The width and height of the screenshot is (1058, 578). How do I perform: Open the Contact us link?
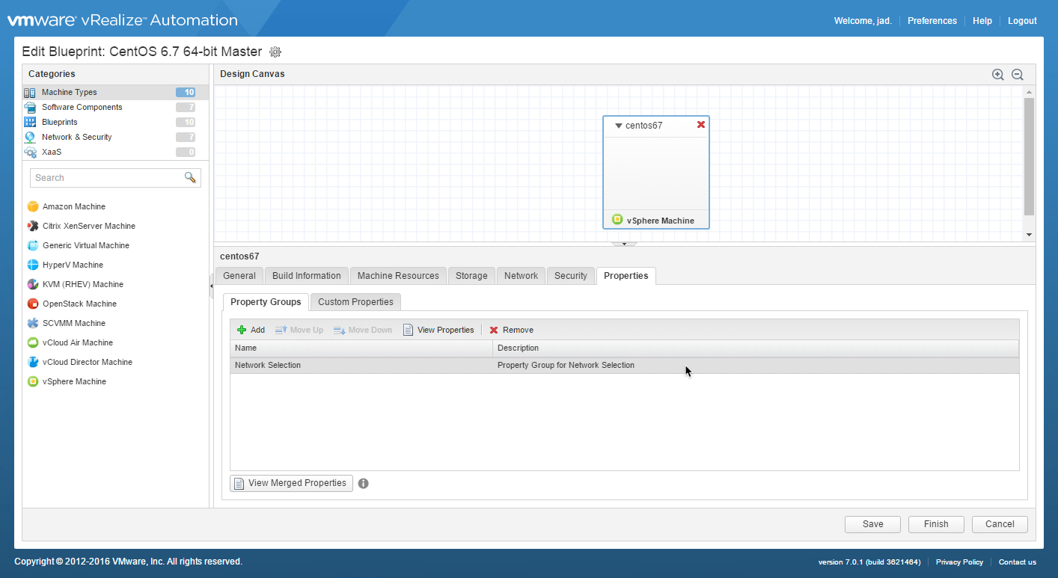tap(1018, 562)
